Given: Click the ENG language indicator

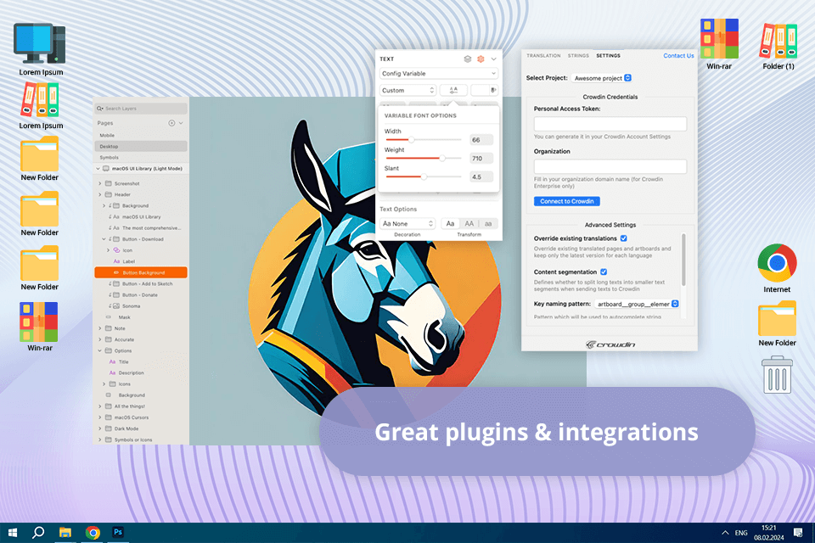Looking at the screenshot, I should (741, 533).
